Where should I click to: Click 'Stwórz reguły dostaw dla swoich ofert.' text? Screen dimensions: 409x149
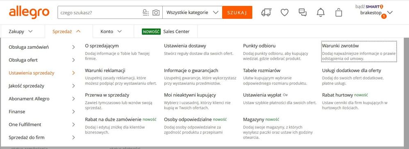(199, 54)
